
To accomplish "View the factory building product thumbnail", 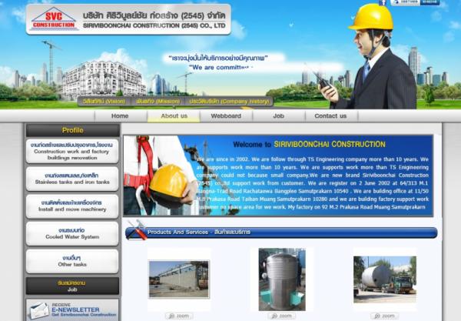I will [179, 279].
